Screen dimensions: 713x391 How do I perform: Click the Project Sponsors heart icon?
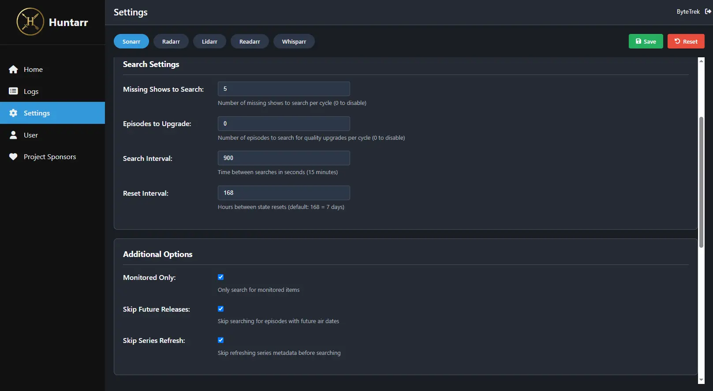click(13, 157)
